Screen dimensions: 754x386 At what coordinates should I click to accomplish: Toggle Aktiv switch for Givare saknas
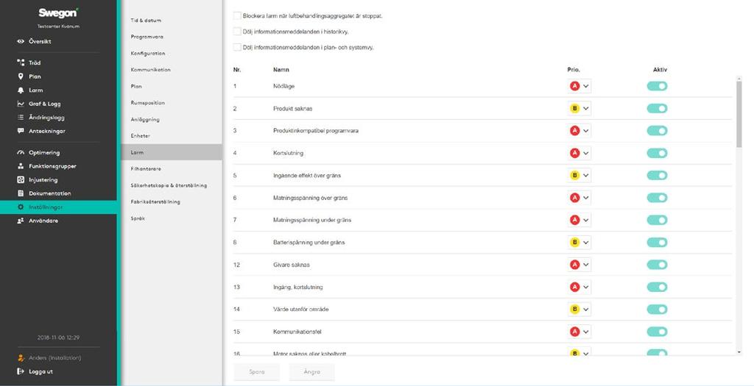(x=657, y=265)
